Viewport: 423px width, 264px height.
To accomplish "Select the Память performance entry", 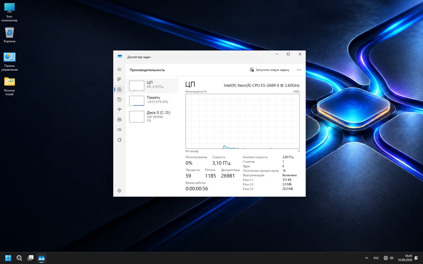I will 152,101.
